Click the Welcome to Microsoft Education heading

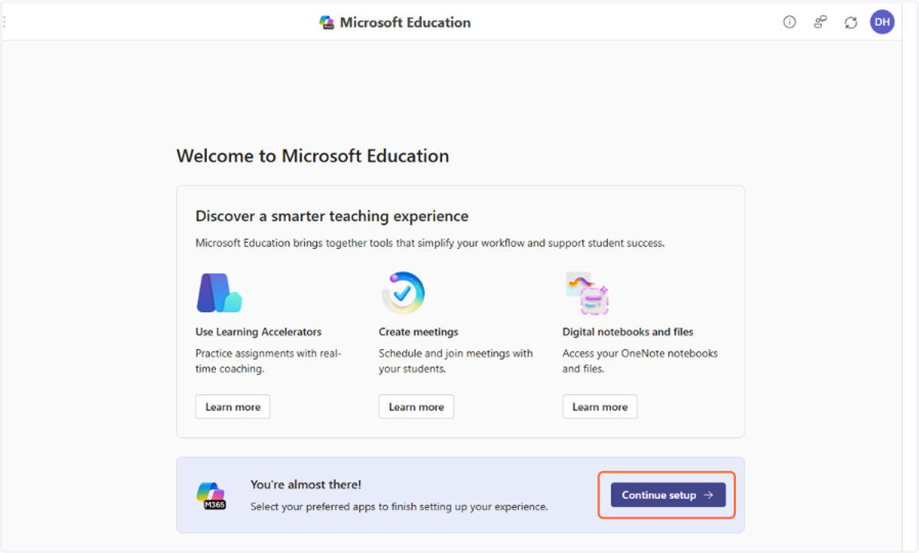312,156
